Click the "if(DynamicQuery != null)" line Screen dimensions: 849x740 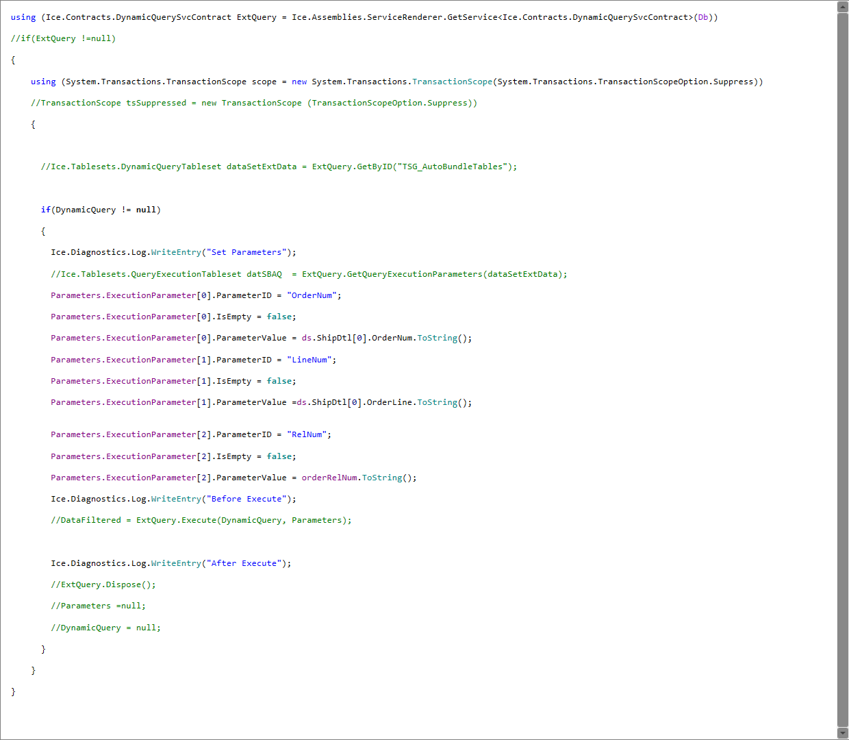[101, 210]
